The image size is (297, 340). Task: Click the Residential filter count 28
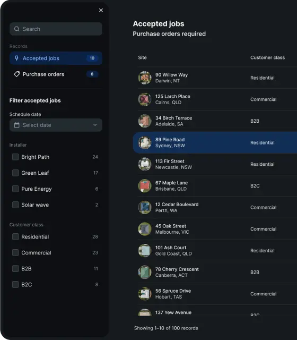click(95, 236)
